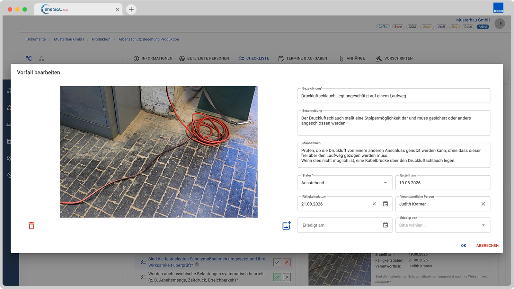Select the GSM module chip
Viewport: 514px width, 289px height.
[x=412, y=27]
